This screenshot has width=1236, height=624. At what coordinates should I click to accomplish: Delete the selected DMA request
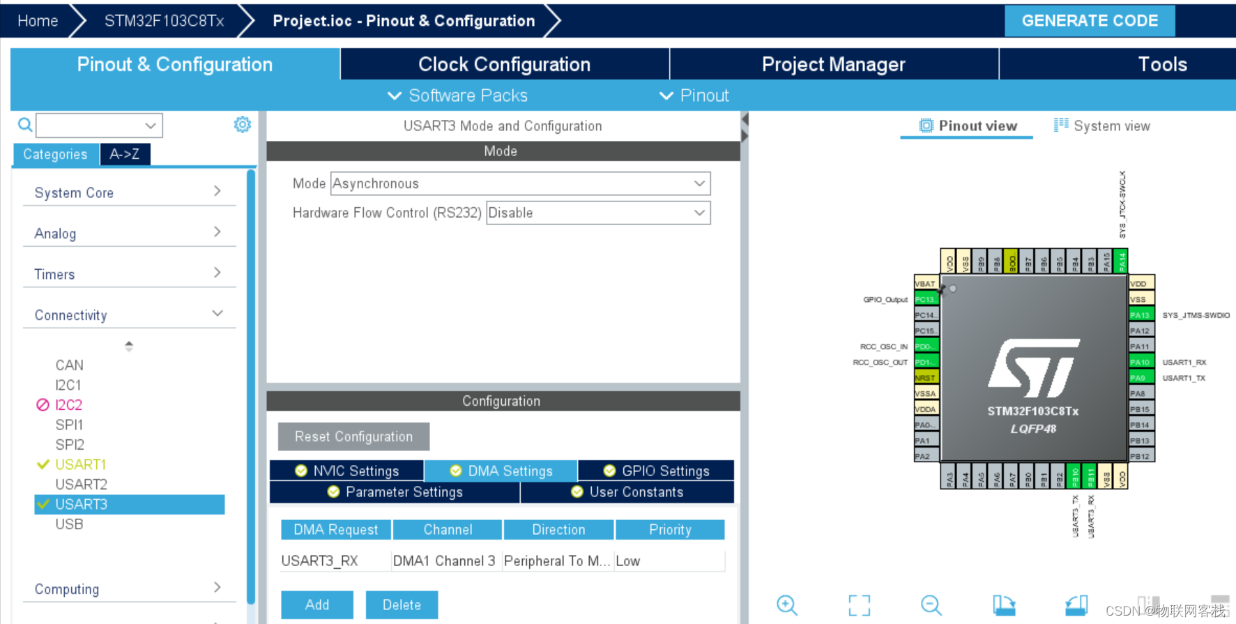(x=402, y=604)
